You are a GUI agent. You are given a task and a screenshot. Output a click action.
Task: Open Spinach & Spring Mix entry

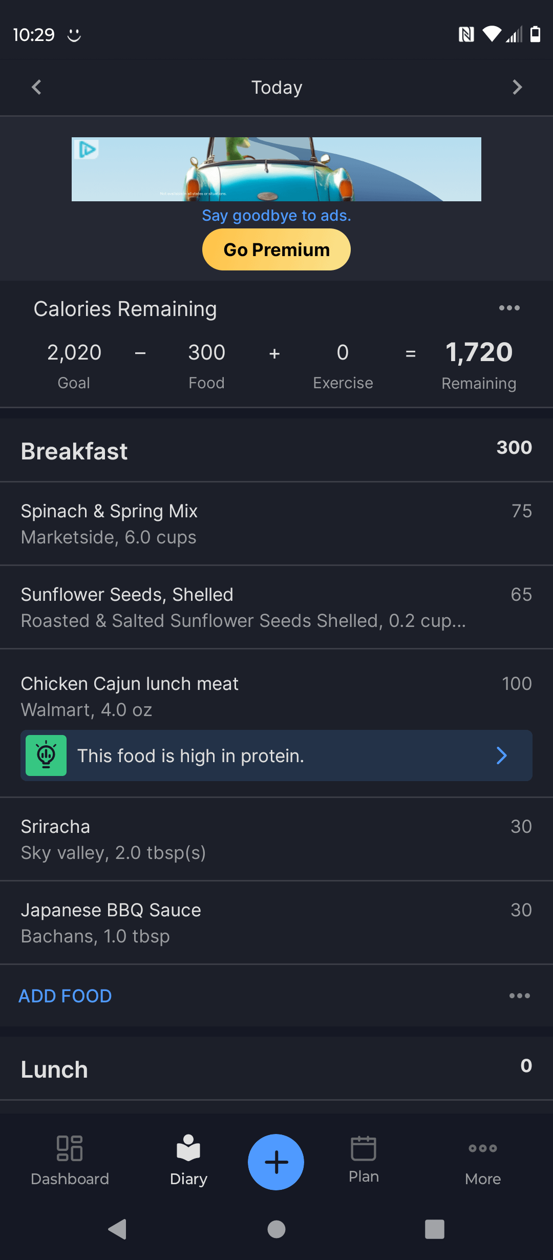coord(276,523)
